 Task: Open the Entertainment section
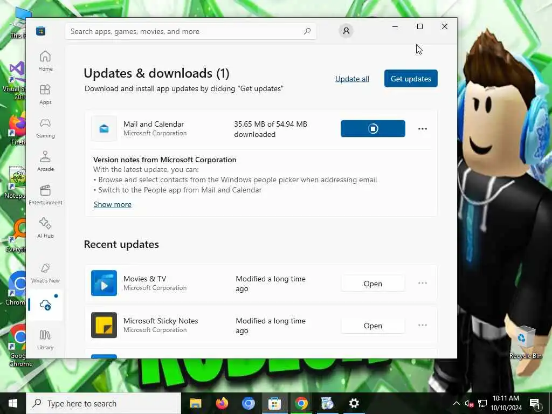[45, 195]
